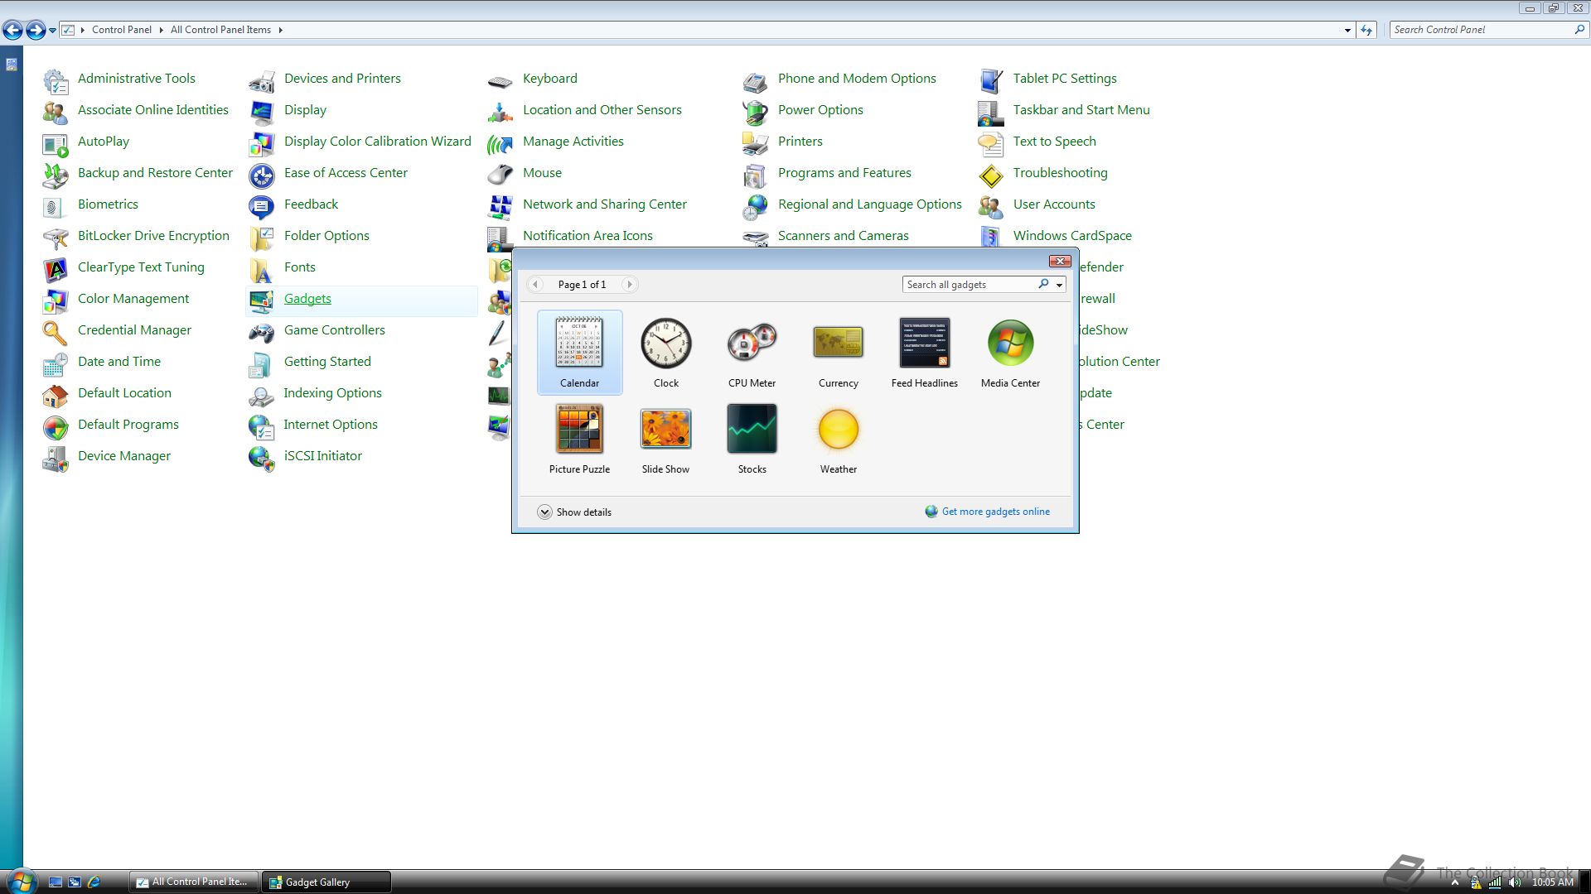Click the Devices and Printers icon
This screenshot has height=894, width=1591.
coord(262,80)
